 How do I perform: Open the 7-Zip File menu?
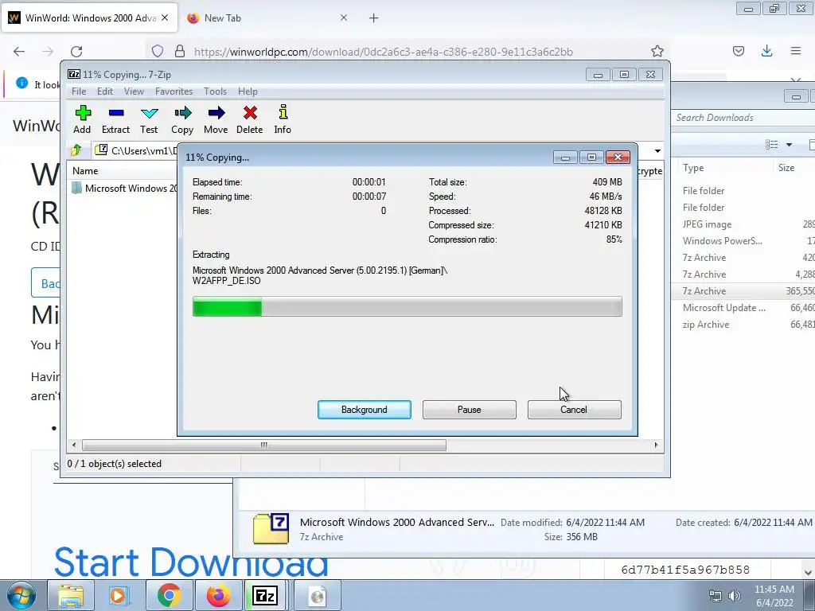tap(79, 91)
